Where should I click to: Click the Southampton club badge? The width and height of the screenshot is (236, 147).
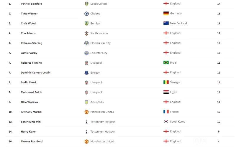(x=86, y=33)
